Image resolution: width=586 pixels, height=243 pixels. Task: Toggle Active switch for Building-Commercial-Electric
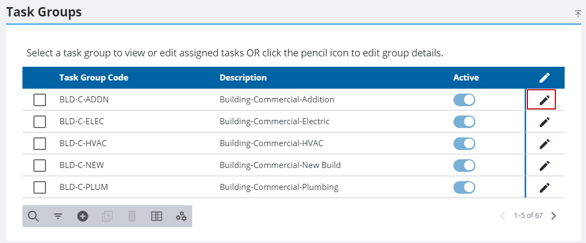coord(464,121)
